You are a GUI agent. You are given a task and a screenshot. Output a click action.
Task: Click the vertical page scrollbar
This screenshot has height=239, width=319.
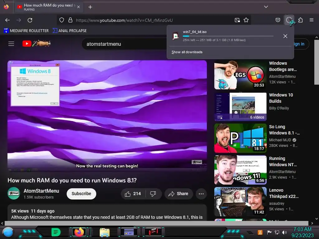[317, 62]
